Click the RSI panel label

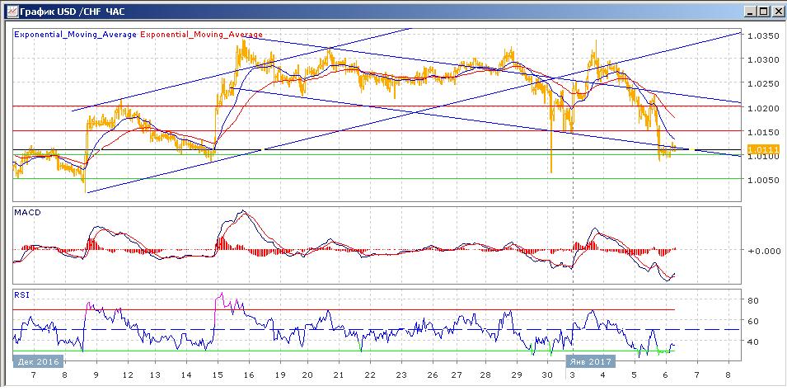[21, 295]
